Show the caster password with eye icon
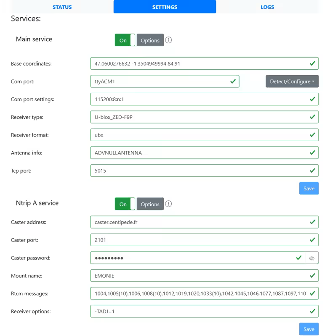The image size is (330, 336). pos(311,258)
